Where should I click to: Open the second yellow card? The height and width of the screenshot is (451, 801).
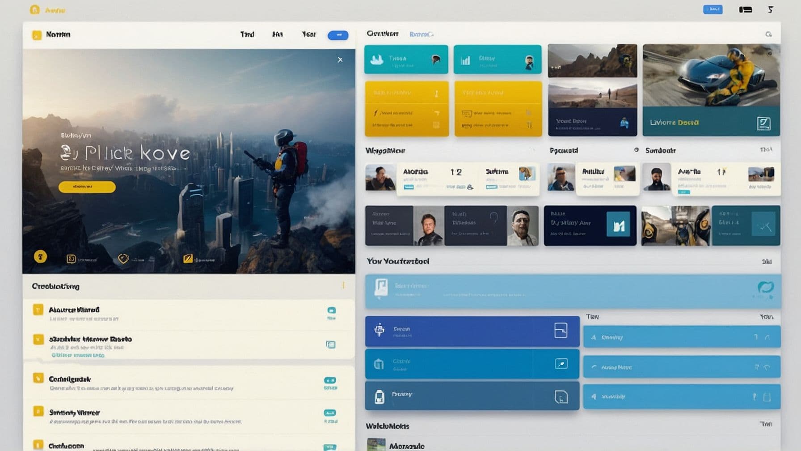click(498, 108)
